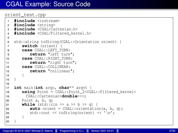The height and width of the screenshot is (133, 178).
Task: Select the '#include <CGAL/Filtered_kernel.h>' line
Action: 52,33
